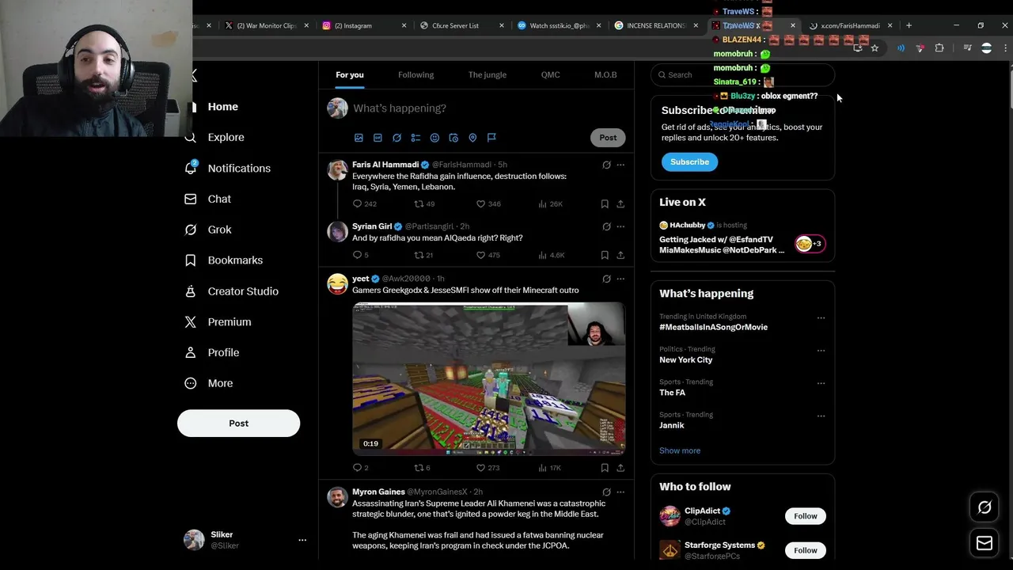Bookmark page with browser star icon

[x=875, y=48]
